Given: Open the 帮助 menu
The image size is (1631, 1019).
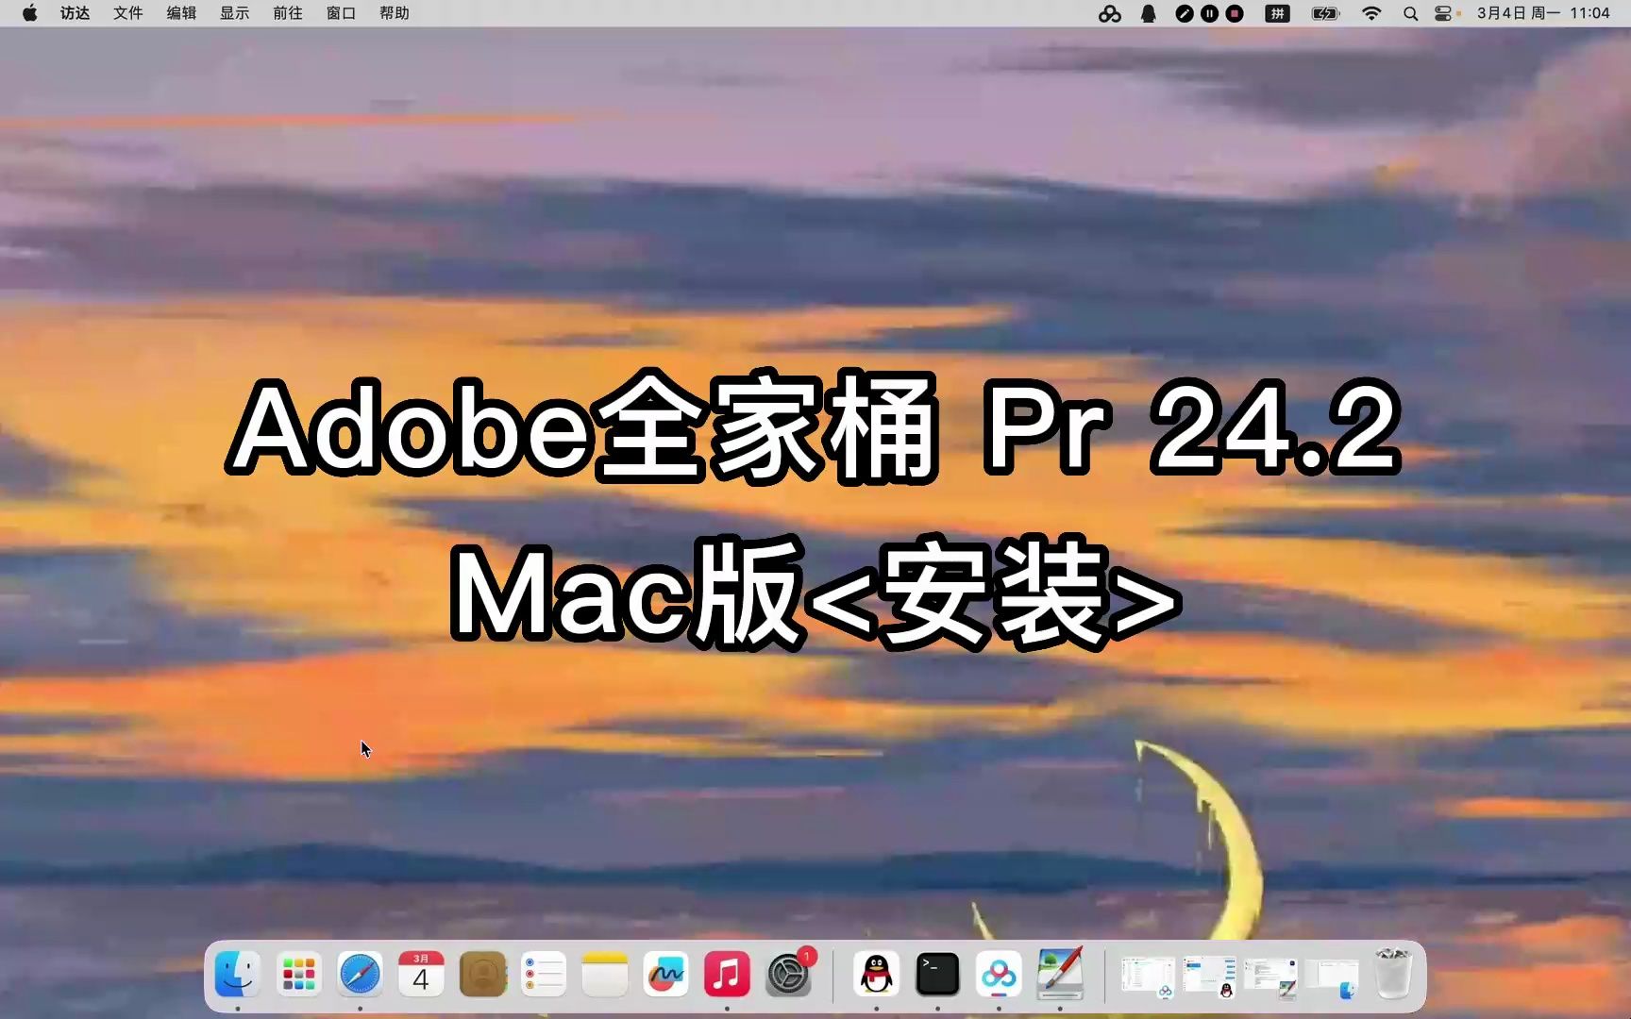Looking at the screenshot, I should (x=395, y=13).
